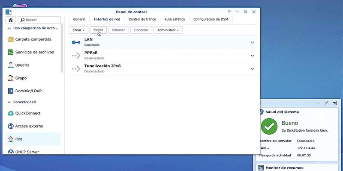343x171 pixels.
Task: Collapse the Conectividad section
Action: (9, 102)
